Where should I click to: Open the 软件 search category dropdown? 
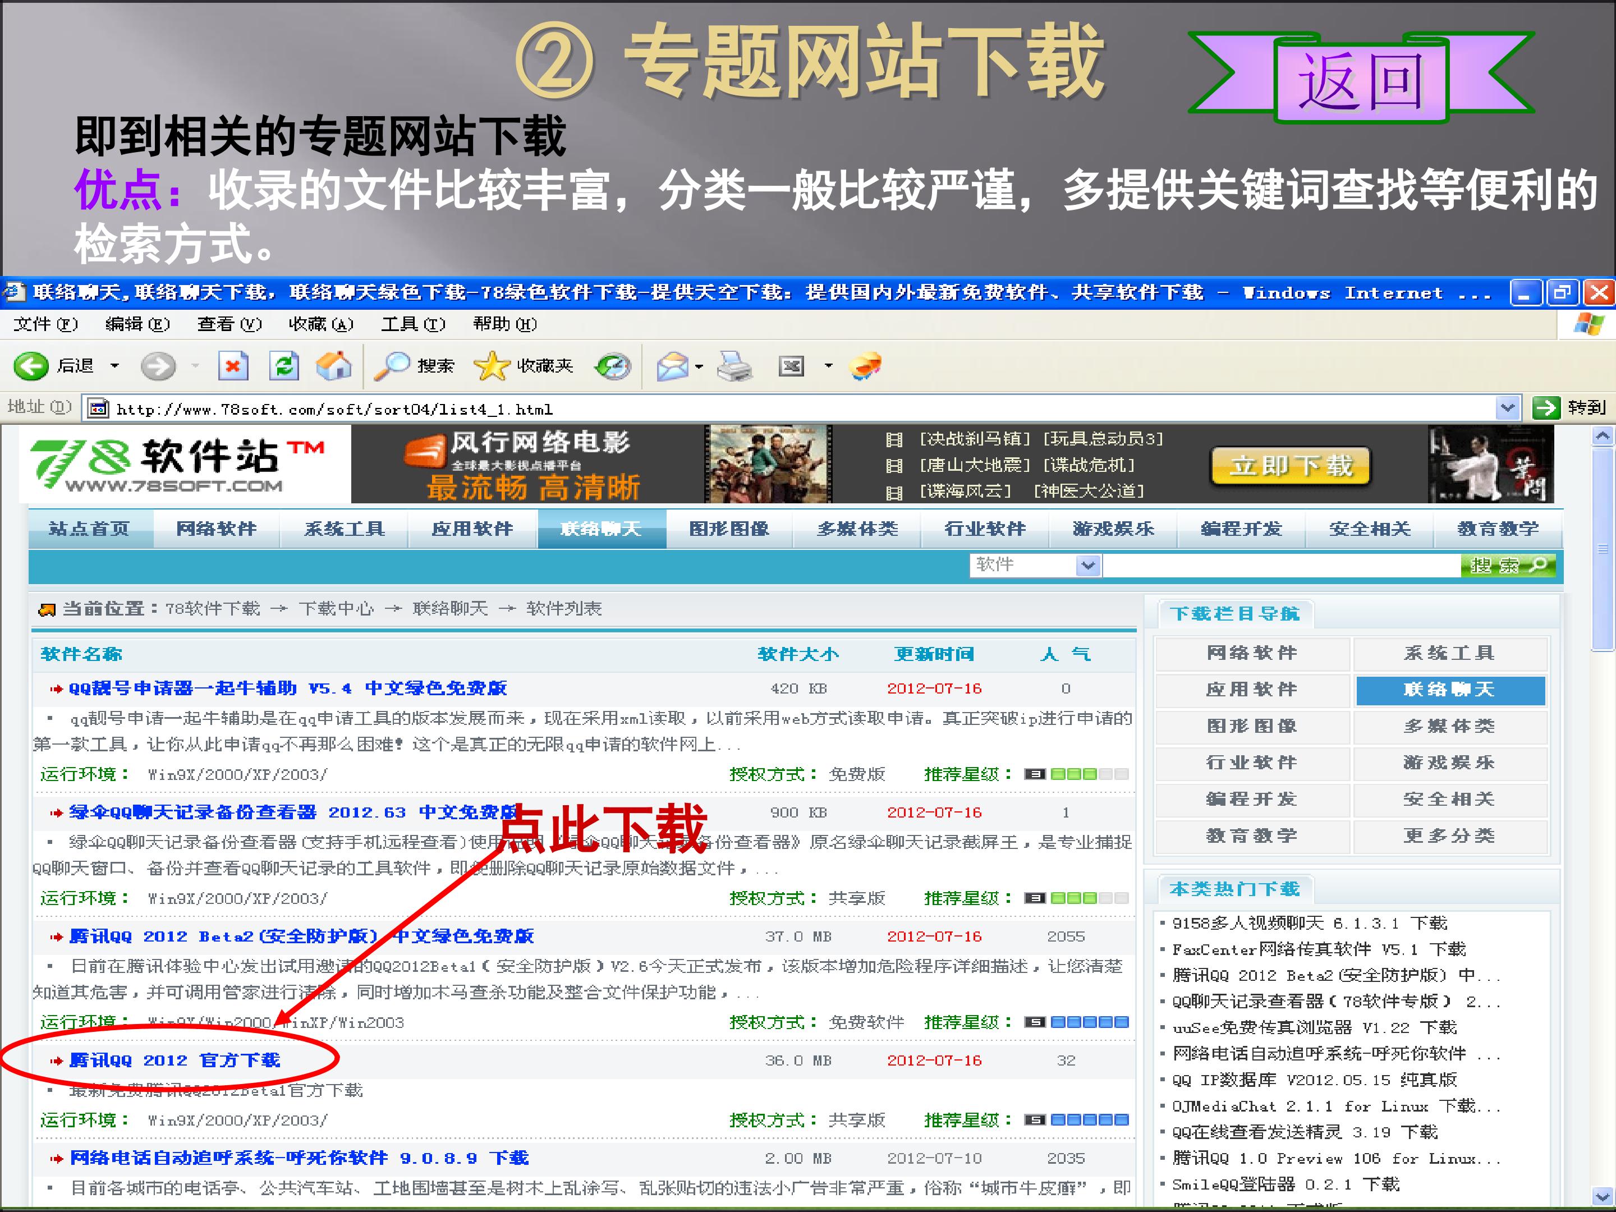pos(1089,566)
